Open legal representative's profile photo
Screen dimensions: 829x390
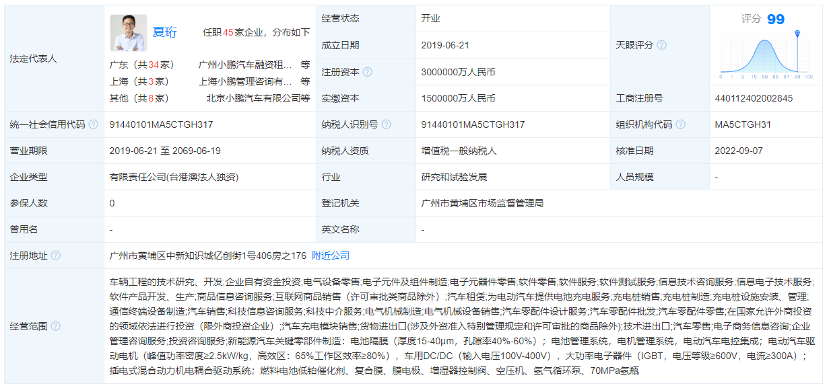point(129,33)
